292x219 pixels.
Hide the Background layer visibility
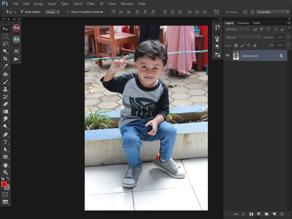pyautogui.click(x=228, y=56)
